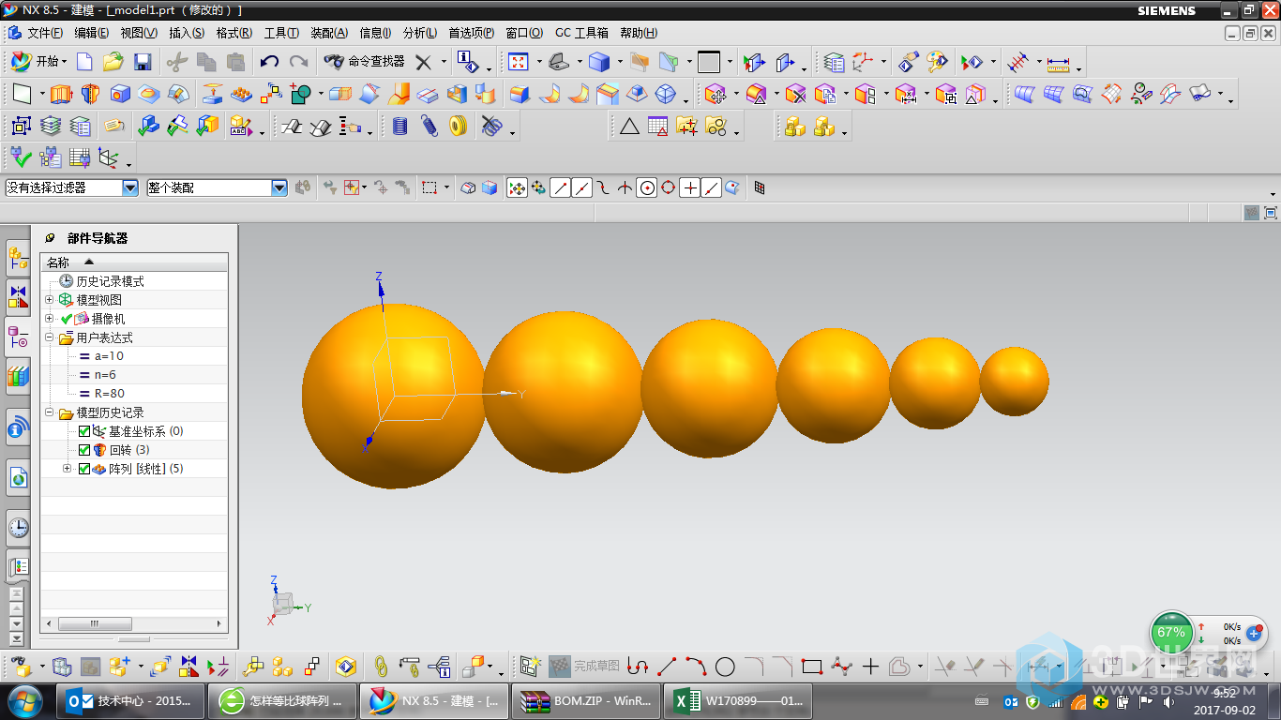Toggle the End Point snap button

(560, 187)
